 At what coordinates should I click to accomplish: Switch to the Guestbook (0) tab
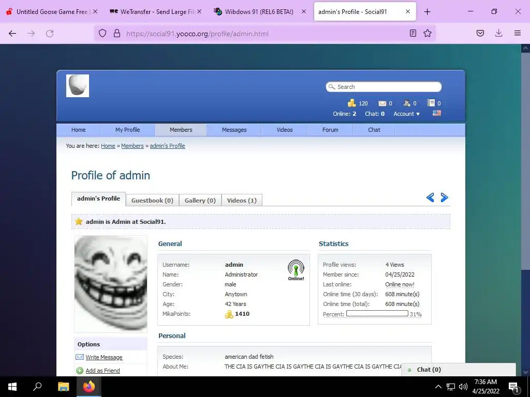(x=152, y=200)
